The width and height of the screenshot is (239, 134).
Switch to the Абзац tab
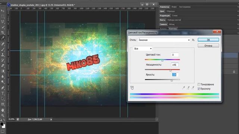[172, 24]
